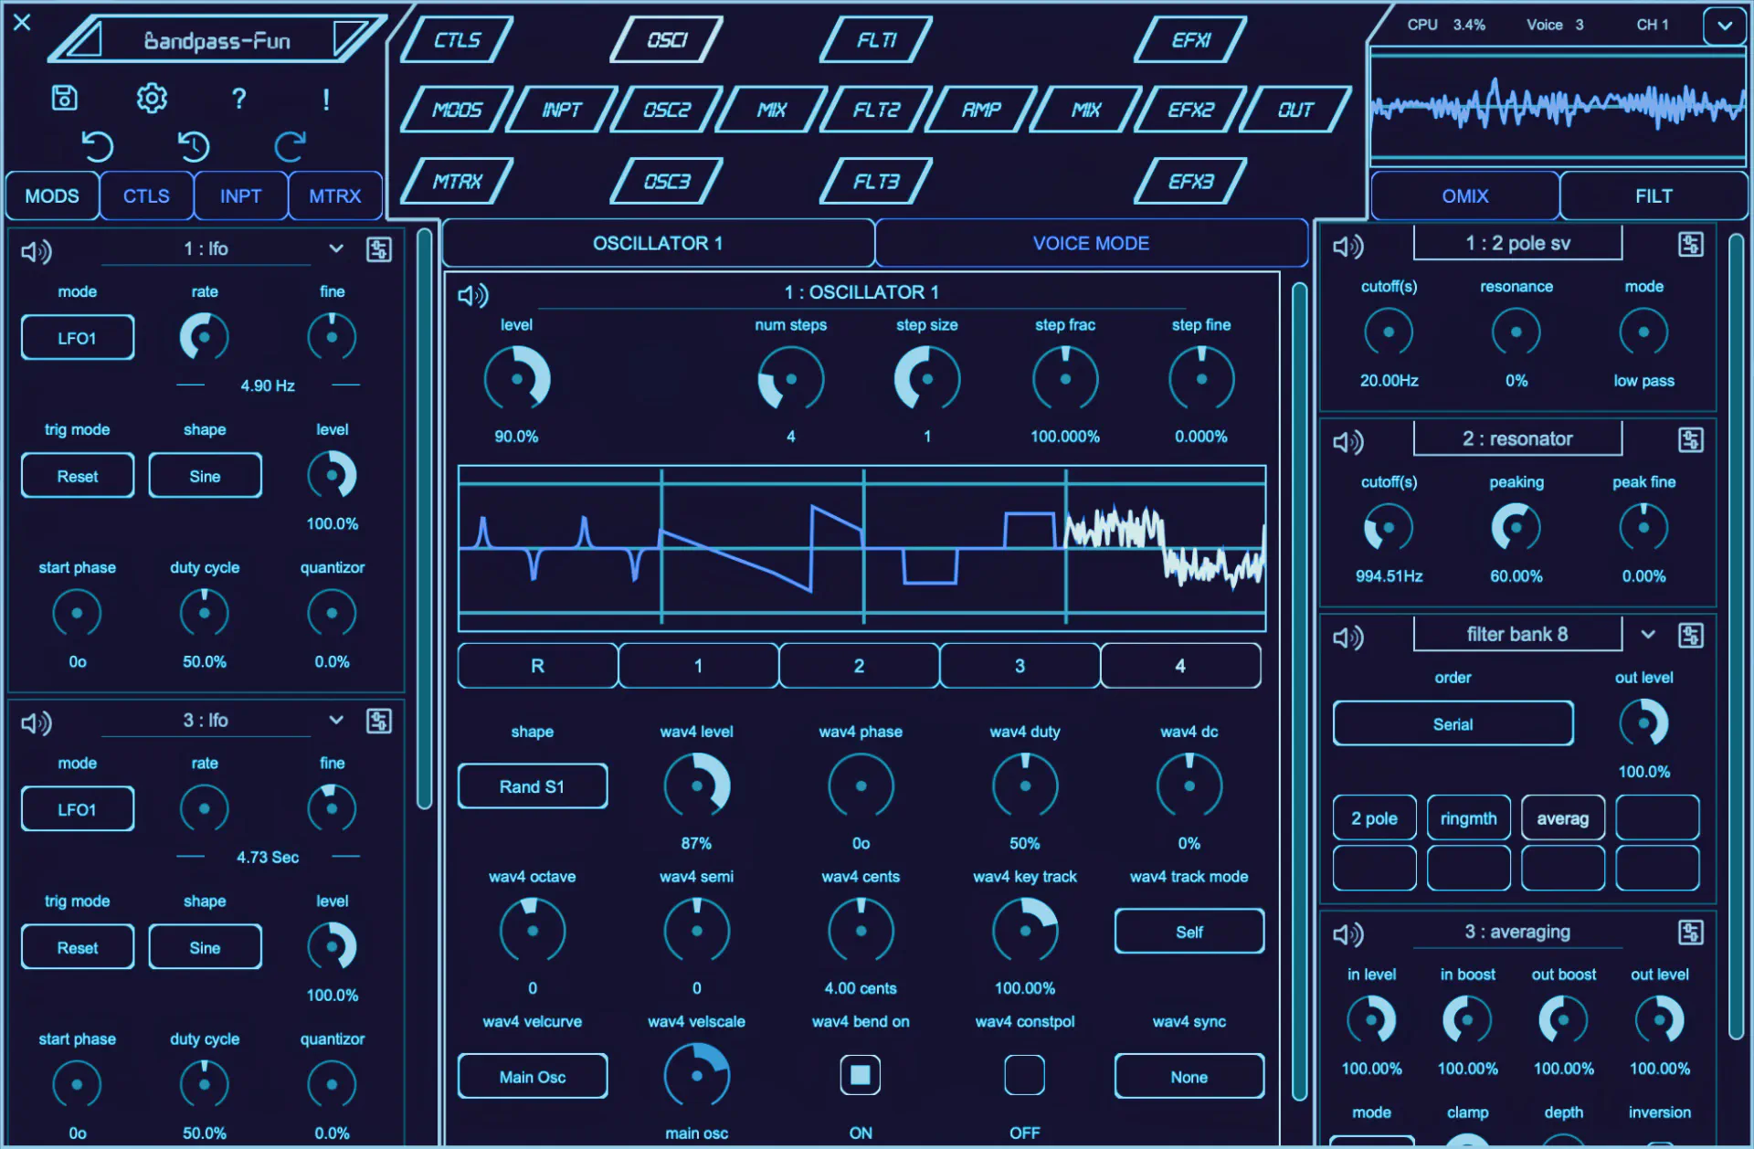Click the save preset floppy disk icon

tap(64, 97)
